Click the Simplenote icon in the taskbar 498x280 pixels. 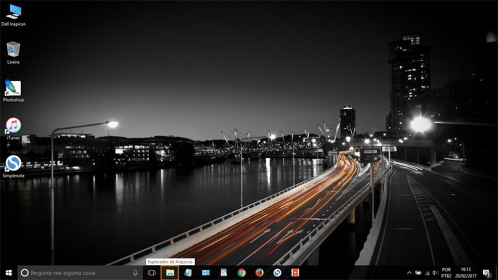pos(277,273)
